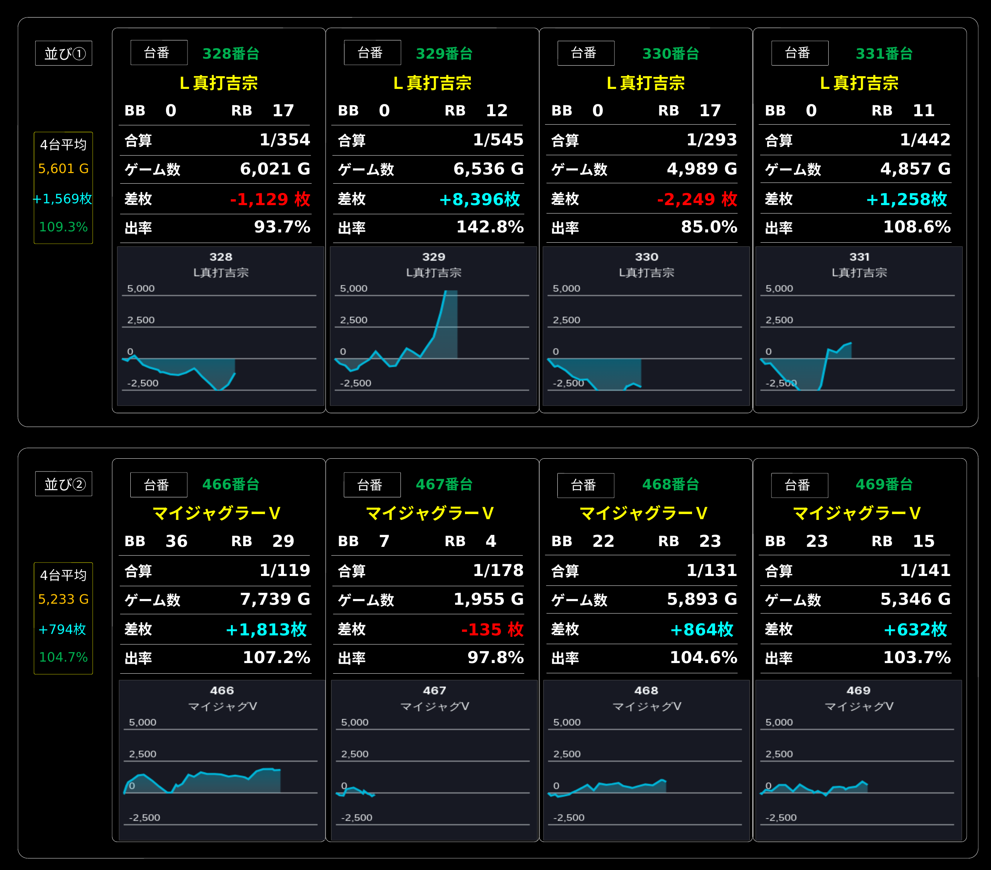Screen dimensions: 991x870
Task: Click the 5,346 G game count
Action: click(x=916, y=599)
